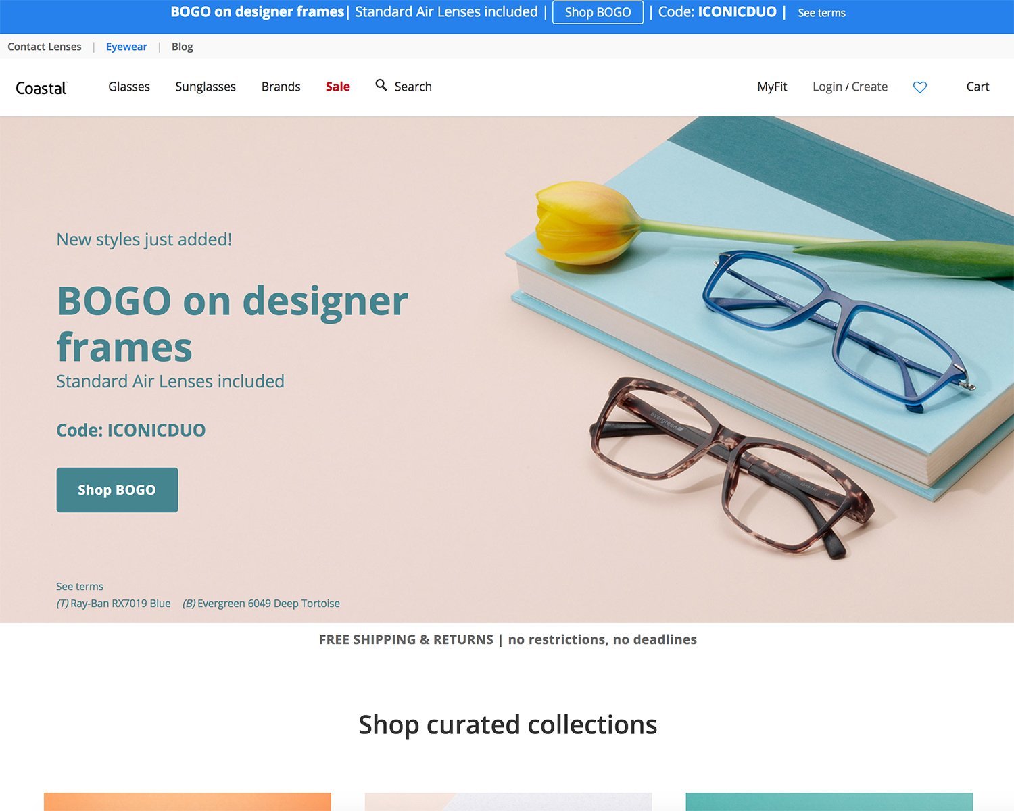Click Code: ICONICDUO in the top banner
Image resolution: width=1014 pixels, height=811 pixels.
717,12
